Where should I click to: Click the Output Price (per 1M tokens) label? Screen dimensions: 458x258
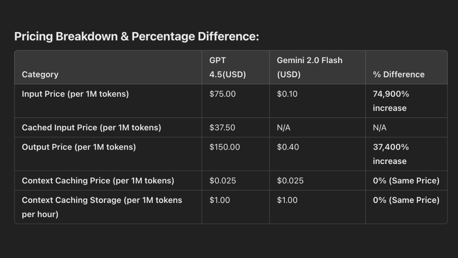[x=79, y=147]
